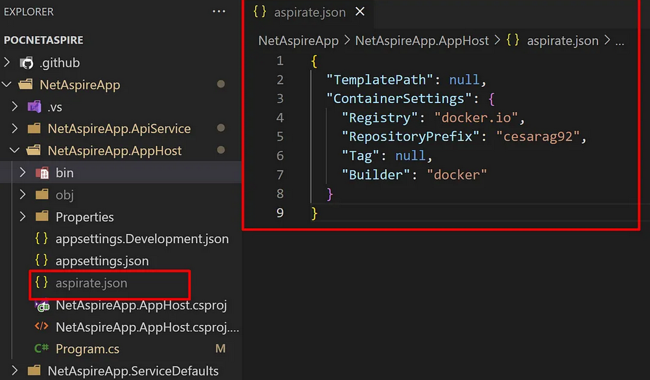Image resolution: width=650 pixels, height=380 pixels.
Task: Click the NetAspireApp open folder icon
Action: click(x=26, y=84)
